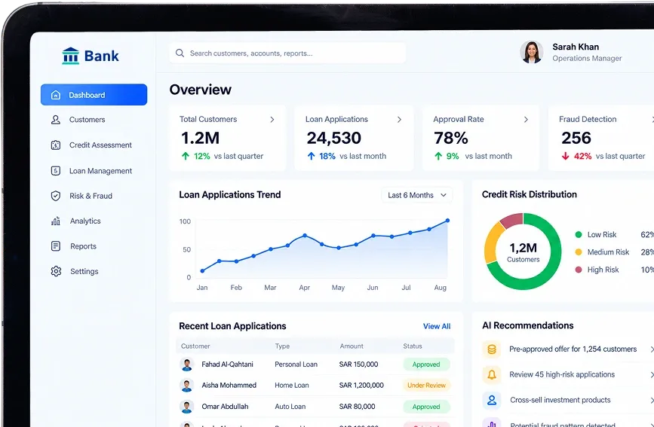
Task: Click the Settings gear icon
Action: (56, 271)
